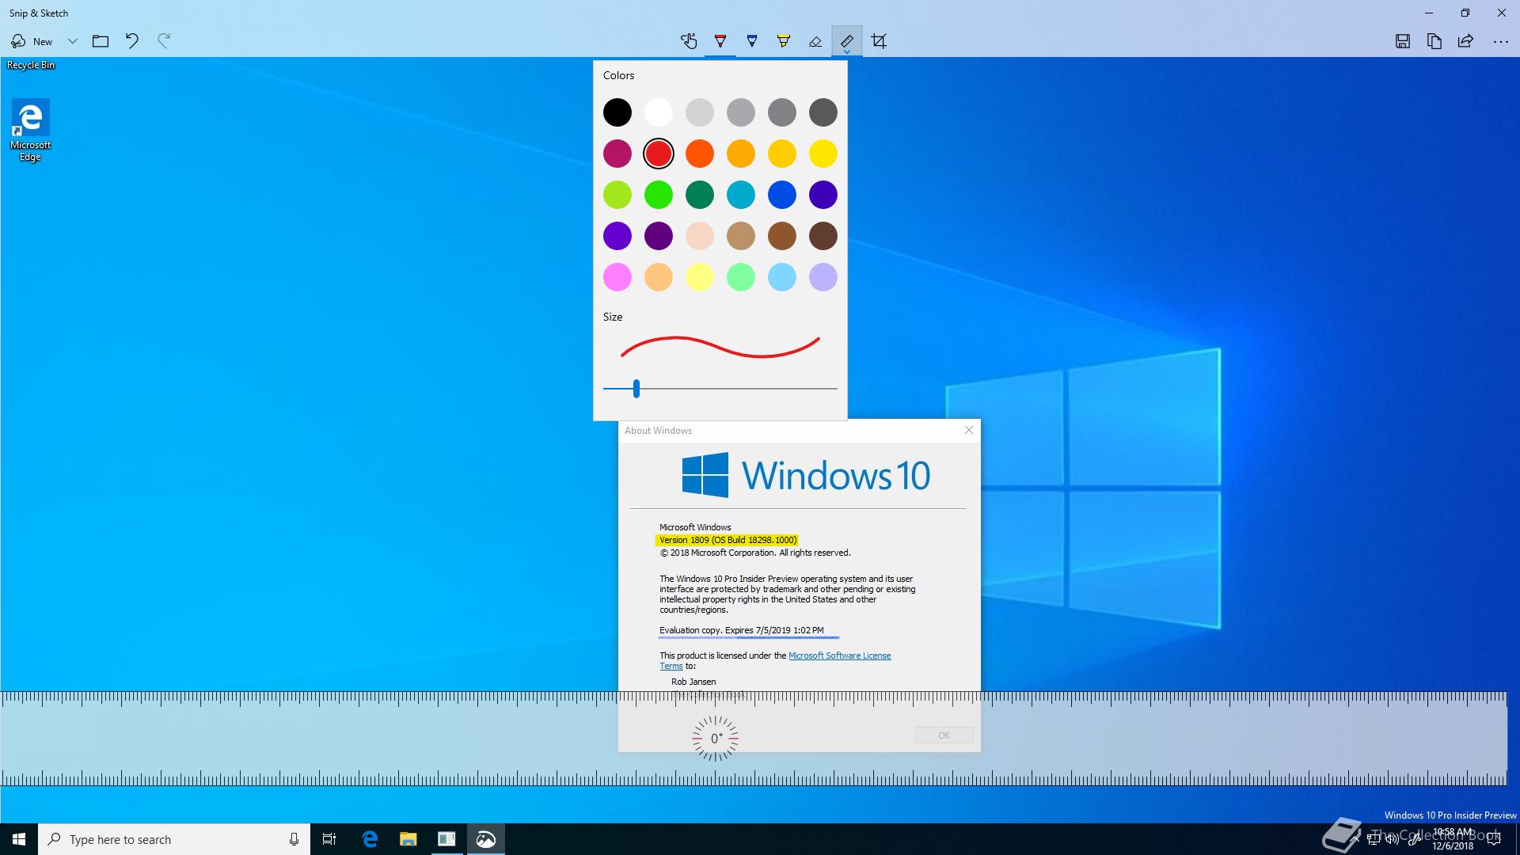Screen dimensions: 1520x855
Task: Click the pen Size slider handle
Action: pyautogui.click(x=636, y=389)
